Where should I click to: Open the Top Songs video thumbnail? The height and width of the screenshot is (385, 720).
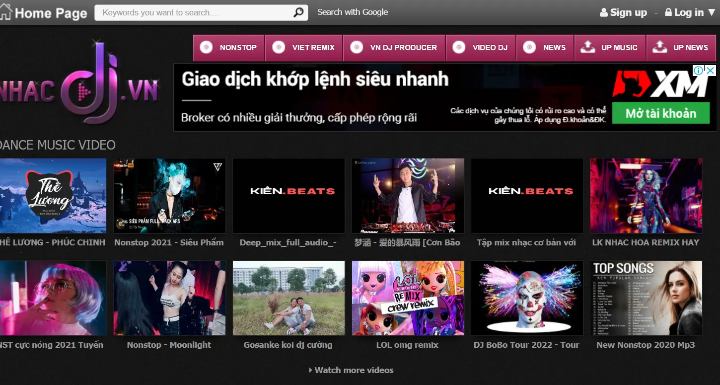coord(646,298)
